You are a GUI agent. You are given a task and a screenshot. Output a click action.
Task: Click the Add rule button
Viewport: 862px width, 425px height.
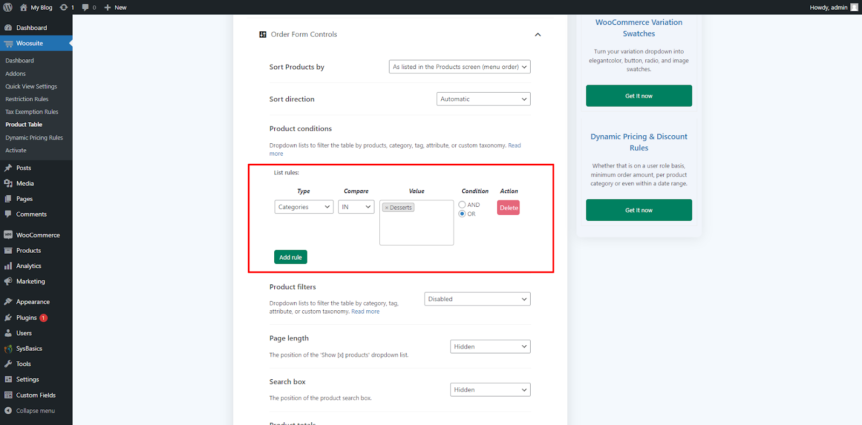(x=290, y=257)
